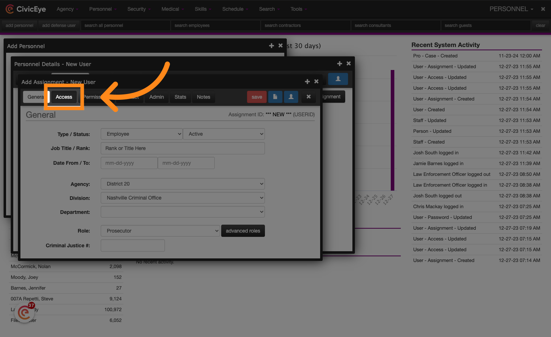The height and width of the screenshot is (337, 551).
Task: Switch to the Admin tab
Action: click(157, 97)
